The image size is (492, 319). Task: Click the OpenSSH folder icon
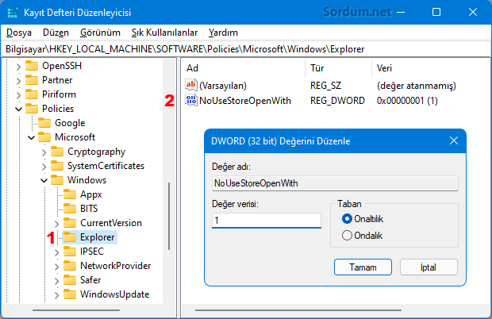pyautogui.click(x=32, y=66)
